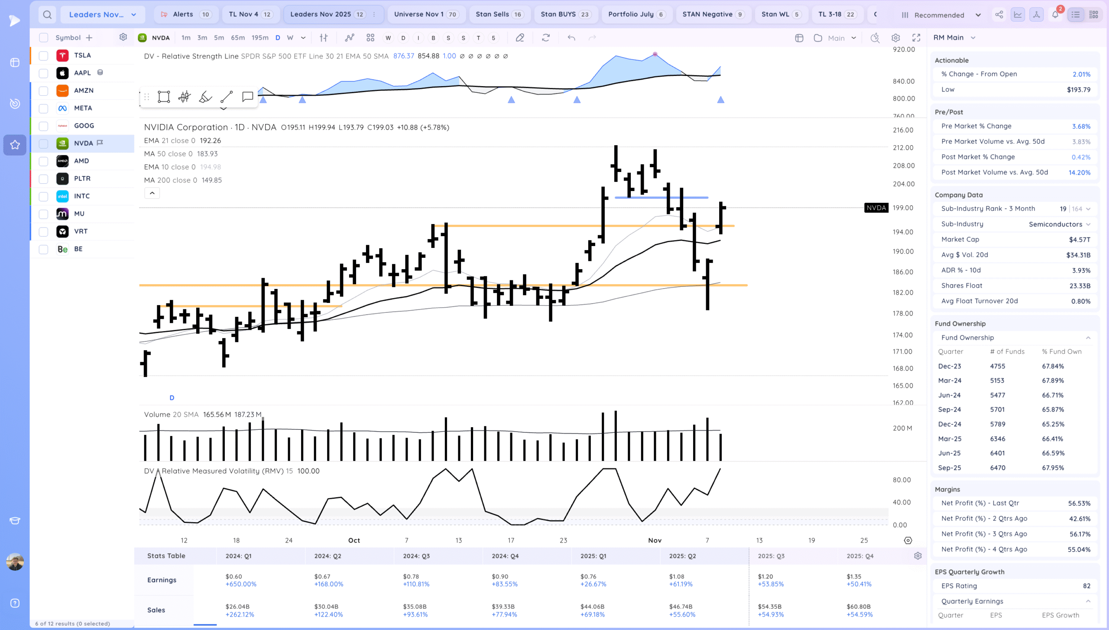1109x630 pixels.
Task: Click the refresh chart icon
Action: coord(546,38)
